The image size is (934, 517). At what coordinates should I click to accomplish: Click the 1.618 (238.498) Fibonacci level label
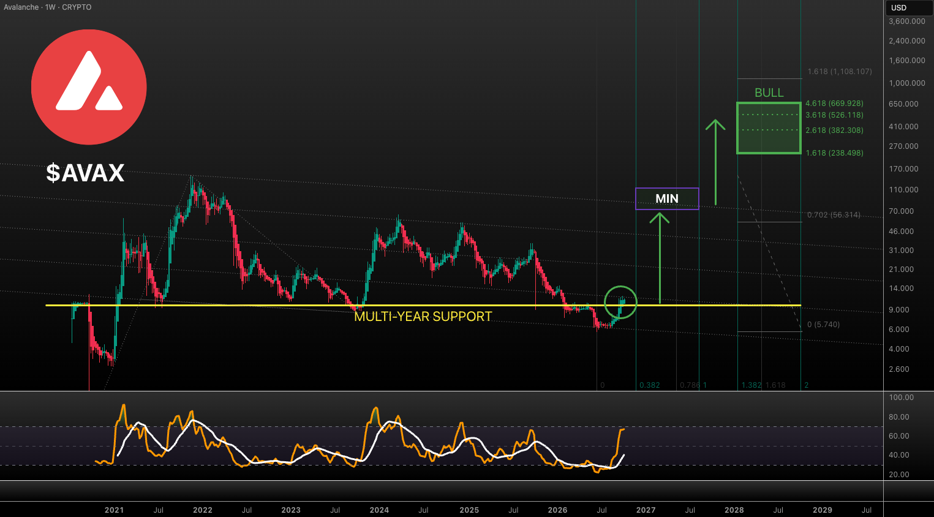834,153
